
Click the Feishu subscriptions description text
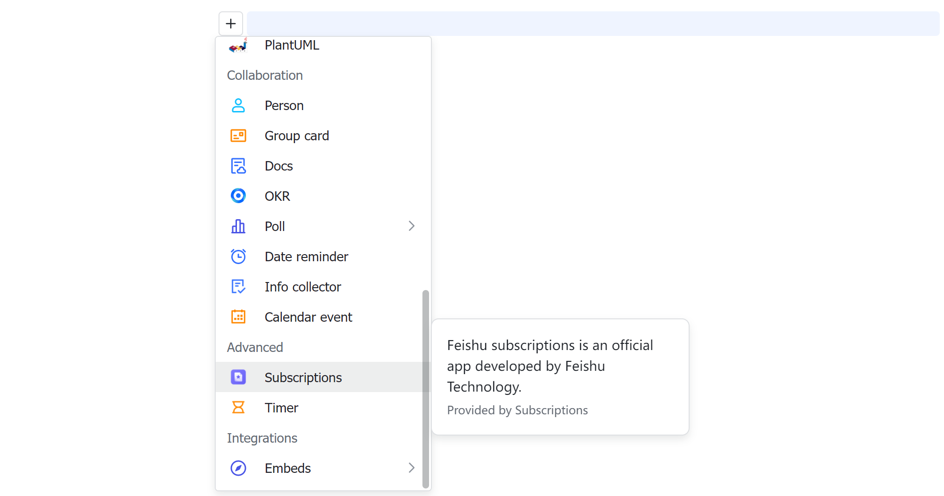coord(550,366)
